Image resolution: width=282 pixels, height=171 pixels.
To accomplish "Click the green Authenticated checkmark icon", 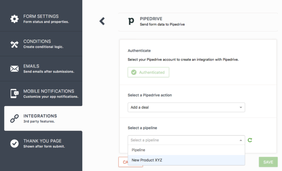I will click(x=133, y=72).
